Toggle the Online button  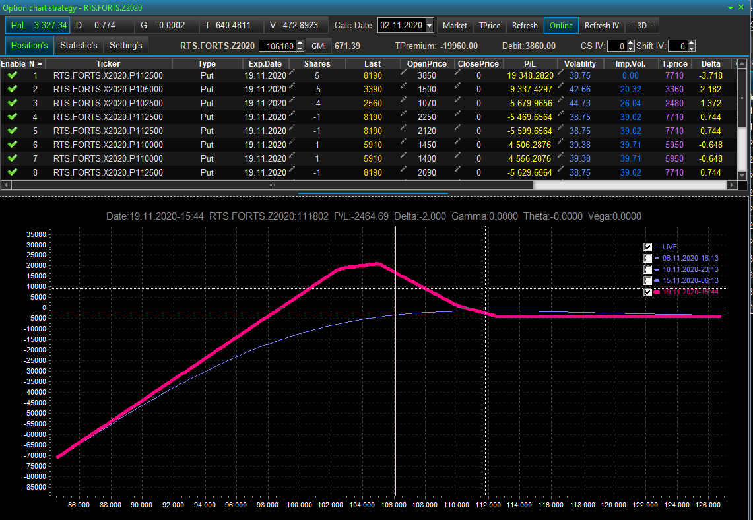[561, 26]
